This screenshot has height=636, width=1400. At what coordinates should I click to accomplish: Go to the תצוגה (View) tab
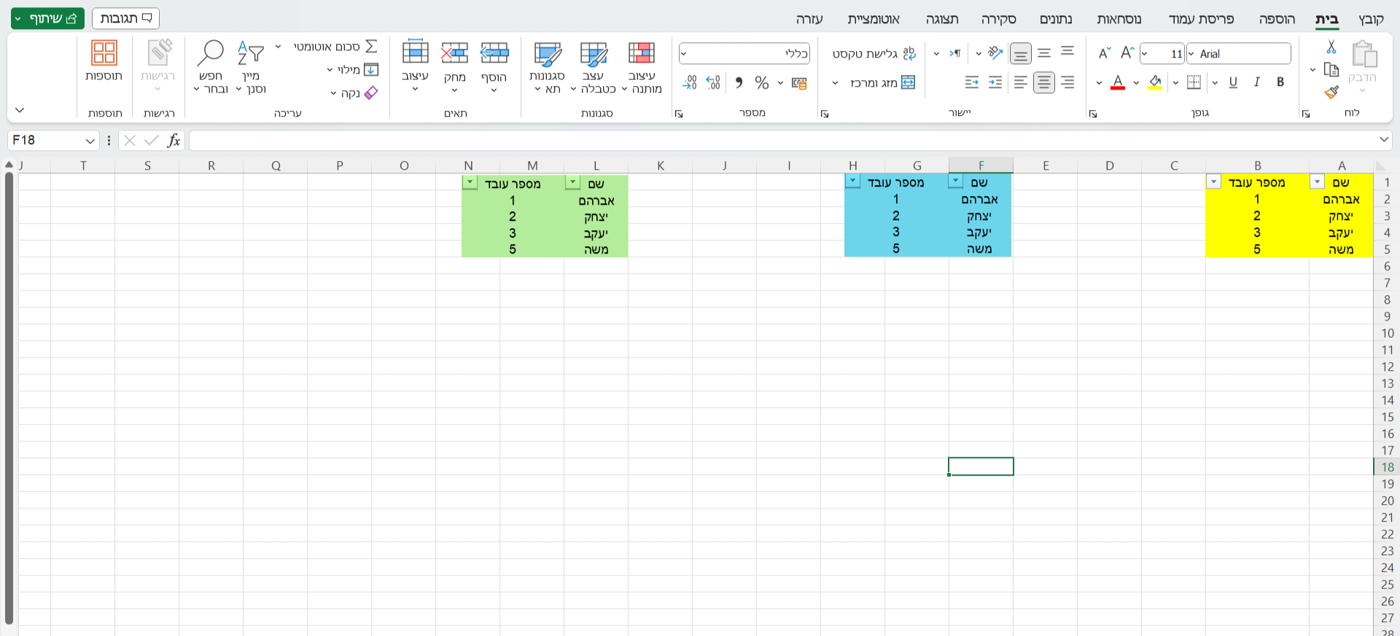pos(942,19)
